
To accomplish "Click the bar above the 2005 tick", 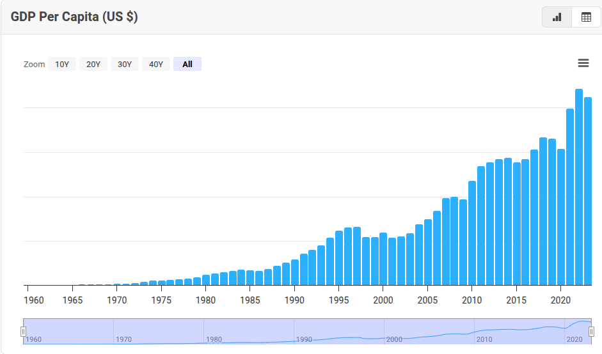I will pyautogui.click(x=428, y=252).
